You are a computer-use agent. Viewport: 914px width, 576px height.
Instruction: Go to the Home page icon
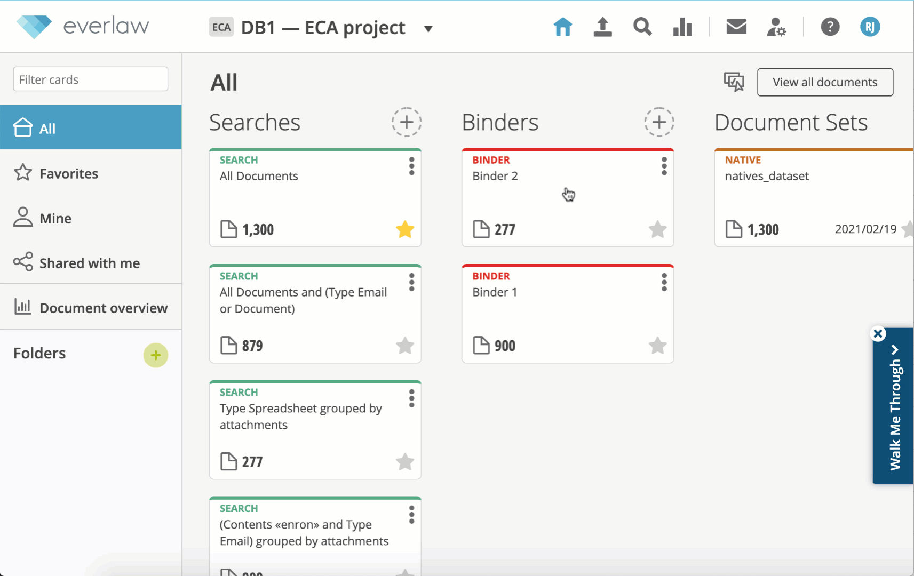563,27
